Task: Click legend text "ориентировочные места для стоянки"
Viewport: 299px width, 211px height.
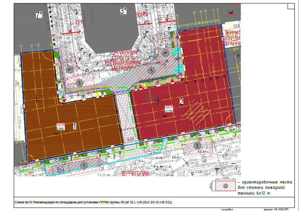Action: tap(265, 185)
